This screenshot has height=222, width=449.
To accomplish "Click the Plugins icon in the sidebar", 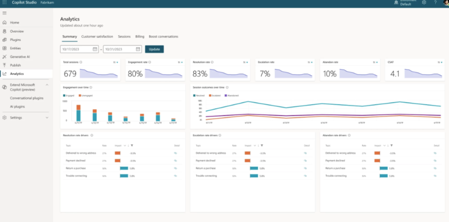I will coord(4,40).
